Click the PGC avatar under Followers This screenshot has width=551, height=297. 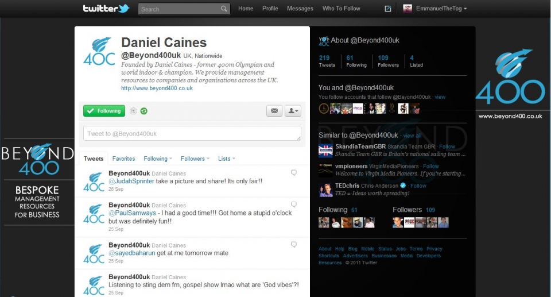(x=409, y=222)
